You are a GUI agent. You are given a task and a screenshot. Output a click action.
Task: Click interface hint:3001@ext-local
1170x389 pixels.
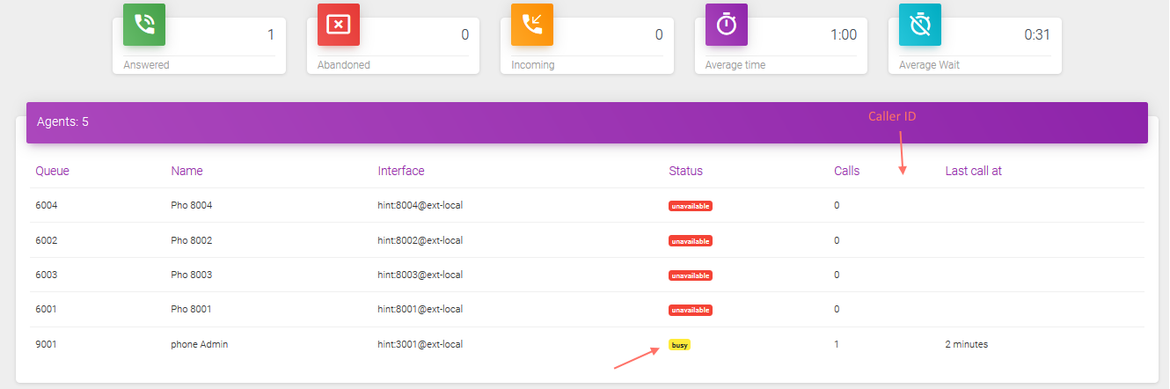(x=420, y=344)
